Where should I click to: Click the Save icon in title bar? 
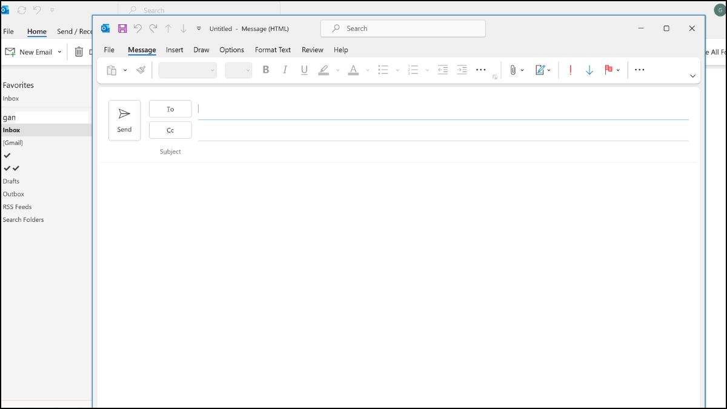122,28
